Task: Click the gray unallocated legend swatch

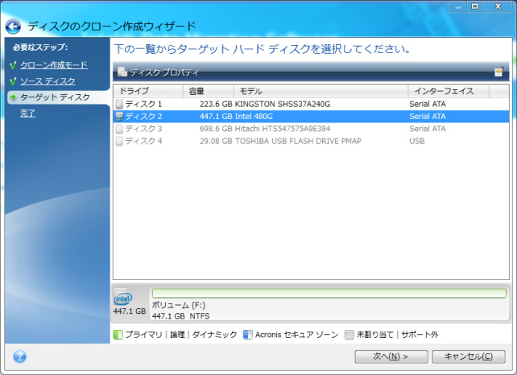Action: [349, 335]
